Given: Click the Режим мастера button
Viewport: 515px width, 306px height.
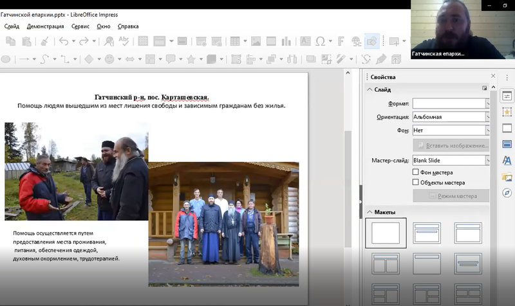Looking at the screenshot, I should click(x=451, y=196).
